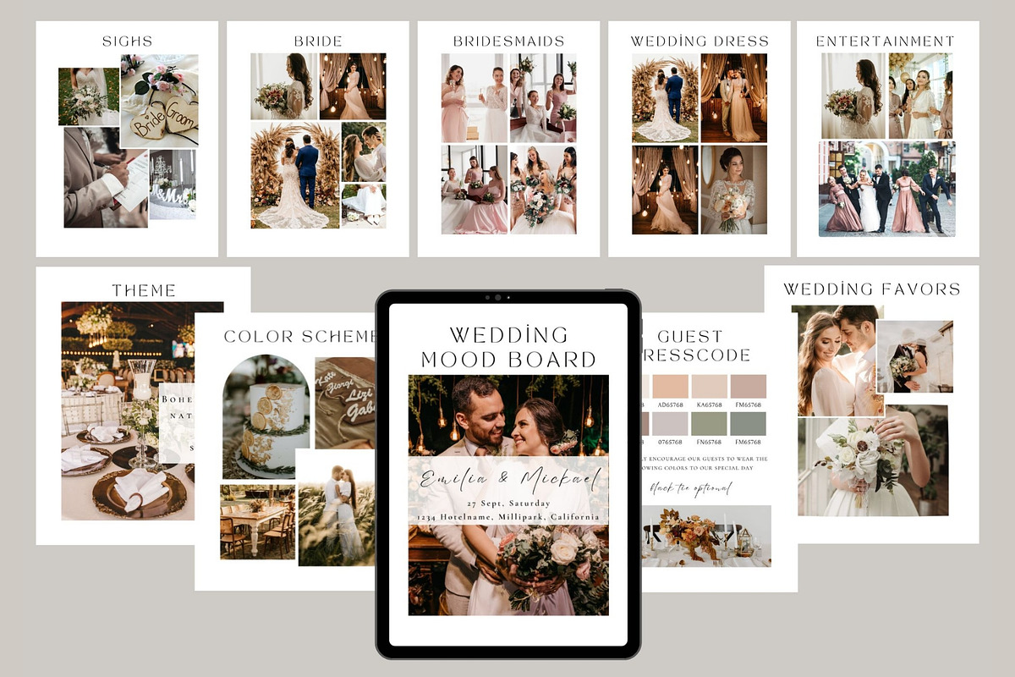Click the AD65768 peach color swatch
Viewport: 1015px width, 677px height.
pyautogui.click(x=670, y=386)
